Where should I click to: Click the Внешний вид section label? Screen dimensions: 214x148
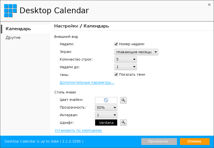click(x=66, y=37)
